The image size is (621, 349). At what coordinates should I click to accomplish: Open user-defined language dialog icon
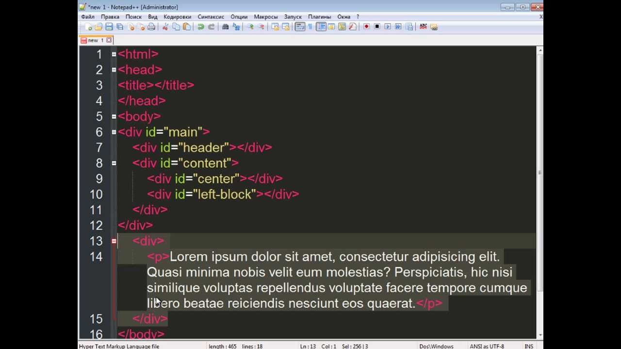[x=331, y=27]
